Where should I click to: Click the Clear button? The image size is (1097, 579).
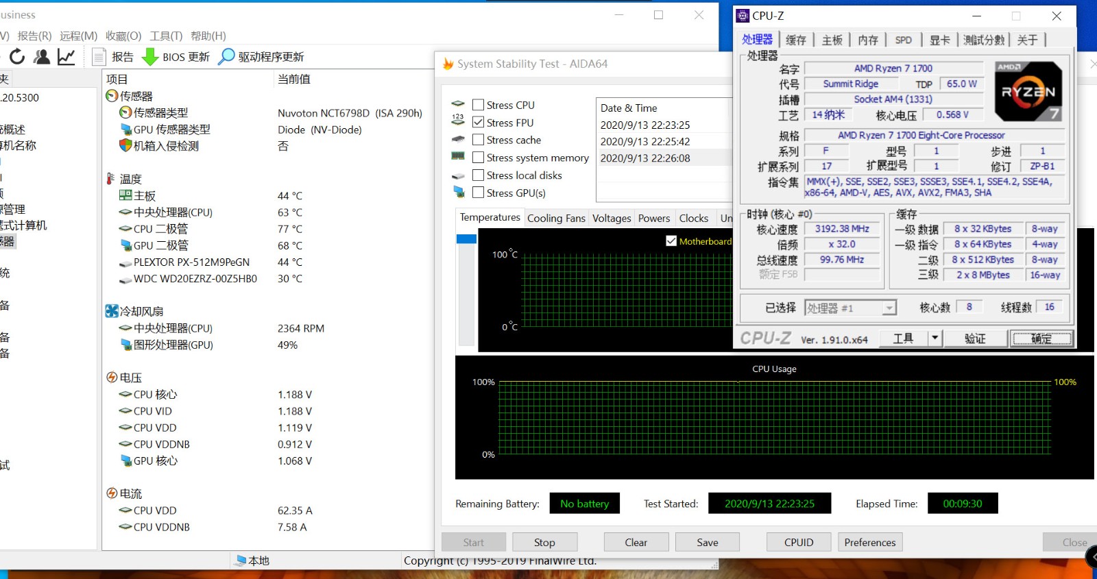click(636, 542)
